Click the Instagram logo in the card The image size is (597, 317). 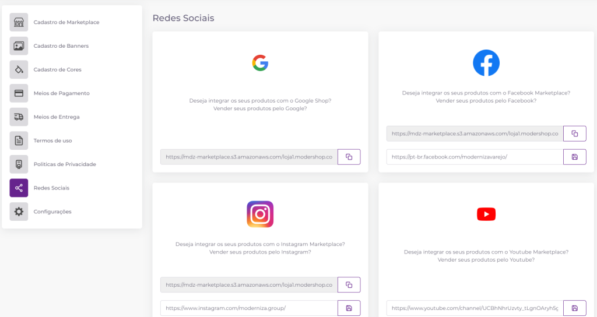260,214
